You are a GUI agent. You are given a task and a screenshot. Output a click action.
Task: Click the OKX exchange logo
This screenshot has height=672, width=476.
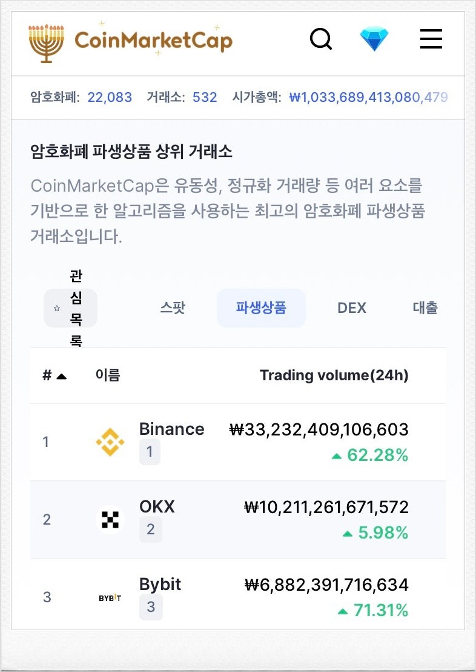[x=110, y=520]
